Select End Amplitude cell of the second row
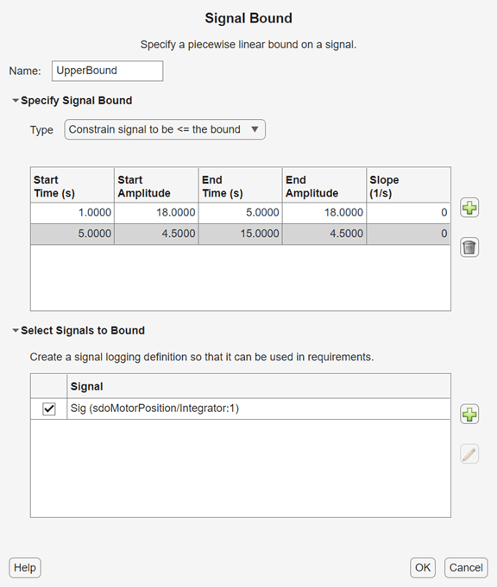This screenshot has width=497, height=587. tap(324, 234)
